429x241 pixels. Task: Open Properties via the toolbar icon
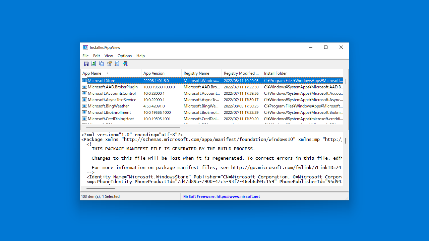click(x=109, y=64)
